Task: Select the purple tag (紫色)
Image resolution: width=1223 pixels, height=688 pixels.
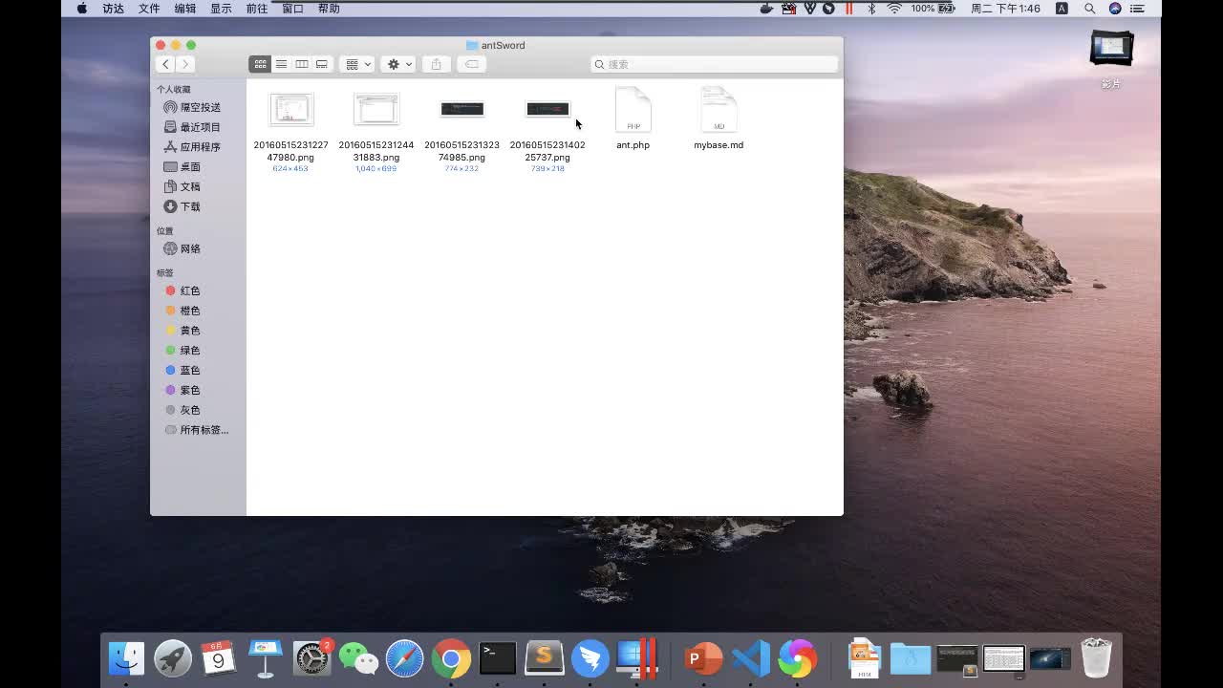Action: click(x=182, y=391)
